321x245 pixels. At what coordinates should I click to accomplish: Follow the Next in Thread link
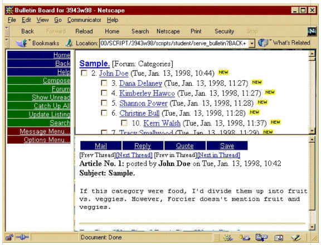tap(218, 155)
